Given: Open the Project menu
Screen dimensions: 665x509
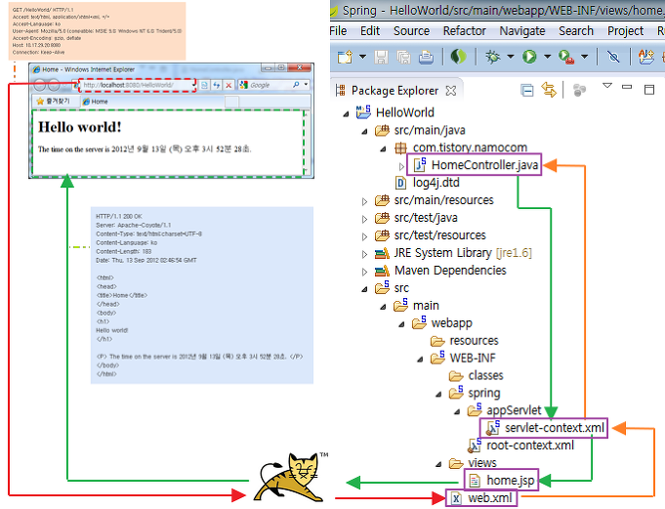Looking at the screenshot, I should coord(625,31).
